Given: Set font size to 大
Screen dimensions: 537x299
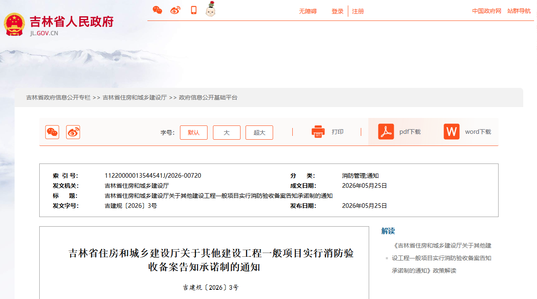Looking at the screenshot, I should click(x=227, y=133).
